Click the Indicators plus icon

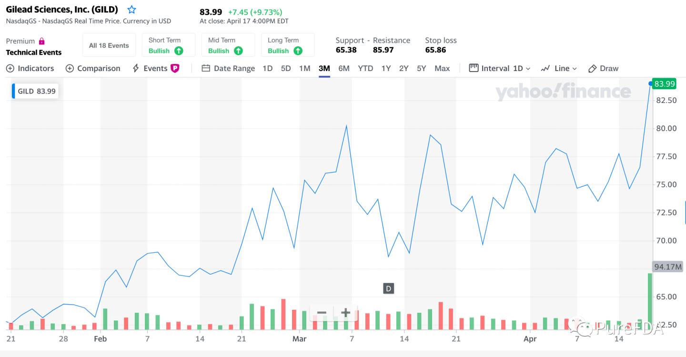[10, 69]
